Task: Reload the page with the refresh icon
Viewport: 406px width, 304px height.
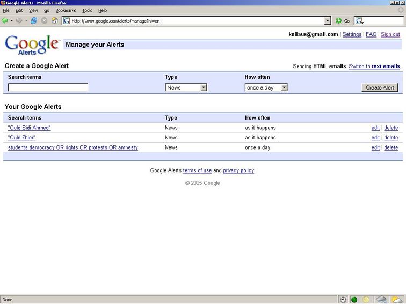Action: tap(34, 21)
